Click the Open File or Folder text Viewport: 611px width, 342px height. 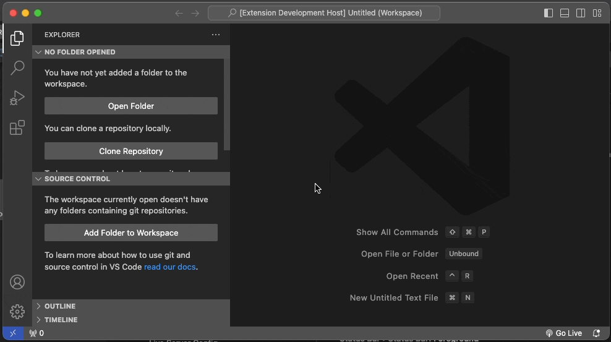tap(399, 254)
